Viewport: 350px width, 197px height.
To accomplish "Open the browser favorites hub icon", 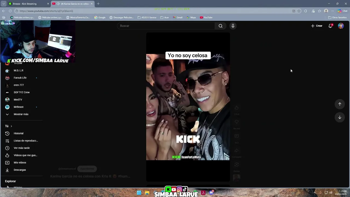I will point(319,11).
